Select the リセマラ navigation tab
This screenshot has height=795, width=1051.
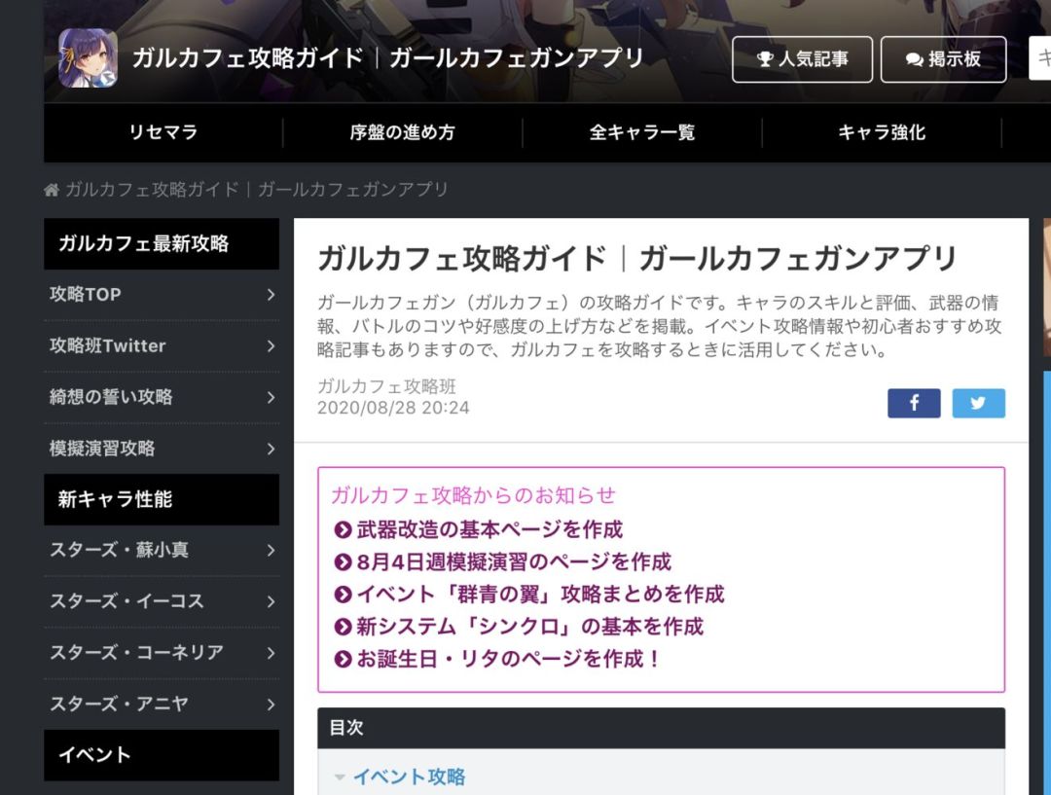pyautogui.click(x=163, y=132)
